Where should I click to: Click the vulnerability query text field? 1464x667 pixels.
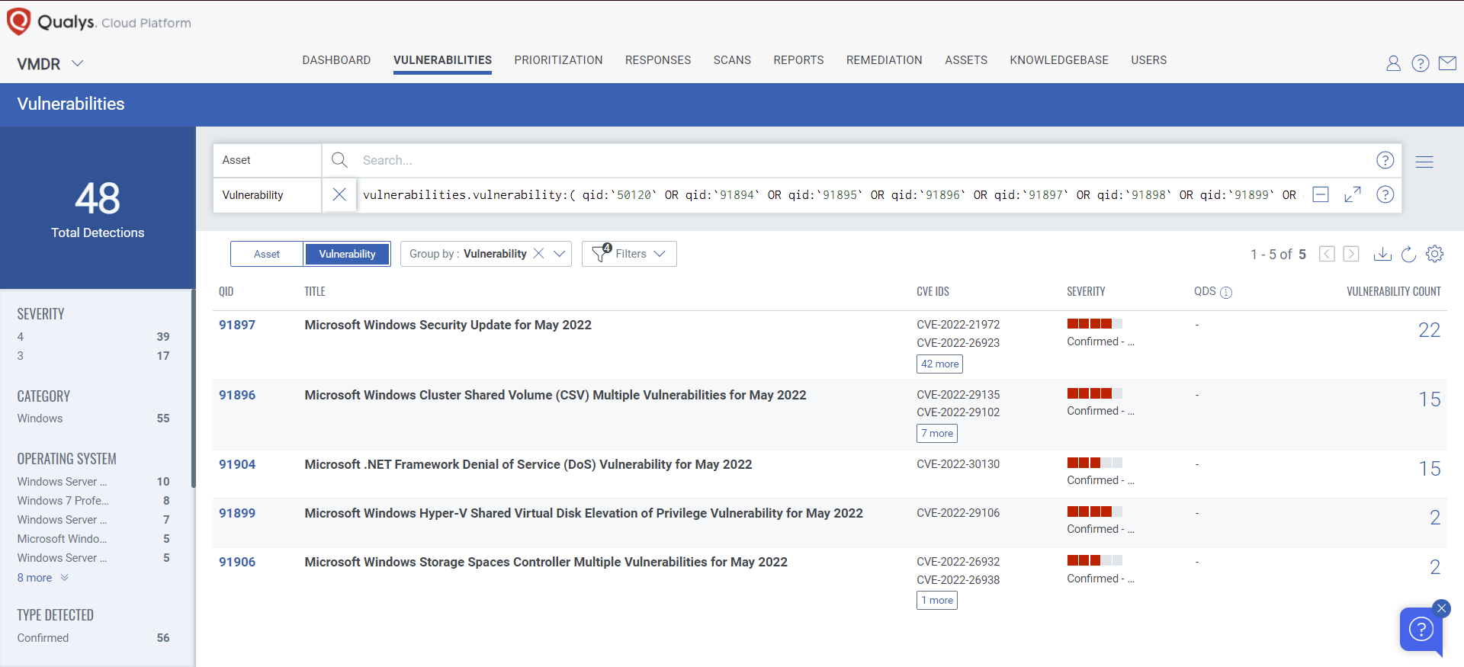point(831,195)
